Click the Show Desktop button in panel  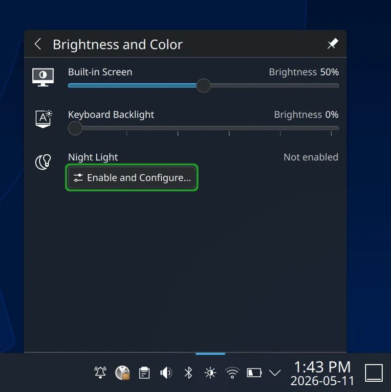(x=374, y=373)
